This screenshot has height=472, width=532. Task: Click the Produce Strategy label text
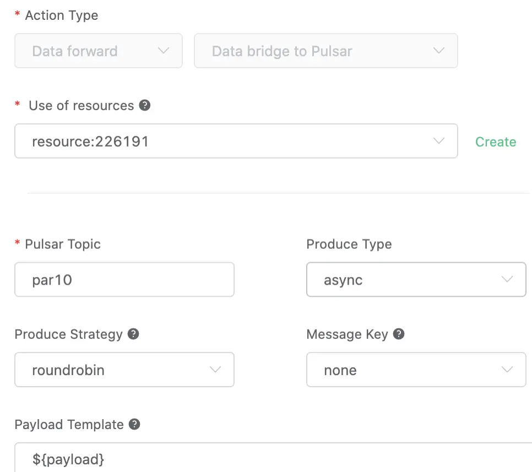[68, 334]
